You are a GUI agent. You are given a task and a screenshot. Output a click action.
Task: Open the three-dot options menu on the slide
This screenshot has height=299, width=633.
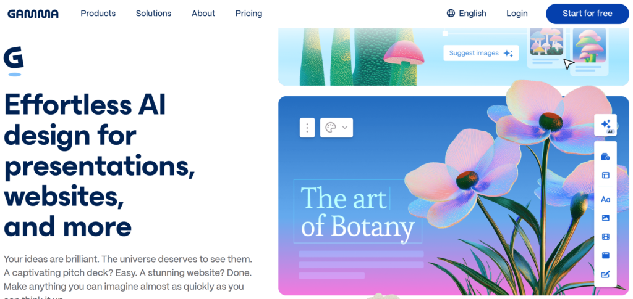[307, 128]
